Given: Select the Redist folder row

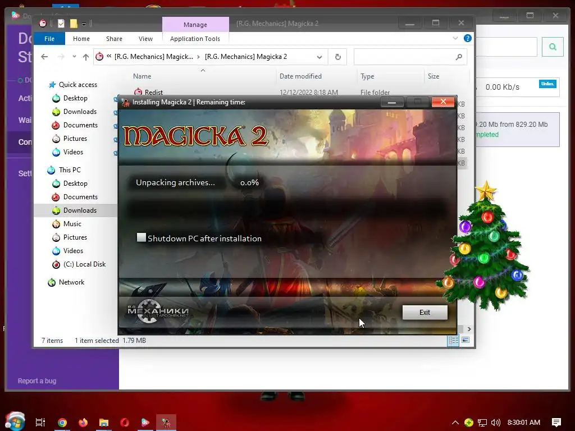Looking at the screenshot, I should (x=262, y=92).
